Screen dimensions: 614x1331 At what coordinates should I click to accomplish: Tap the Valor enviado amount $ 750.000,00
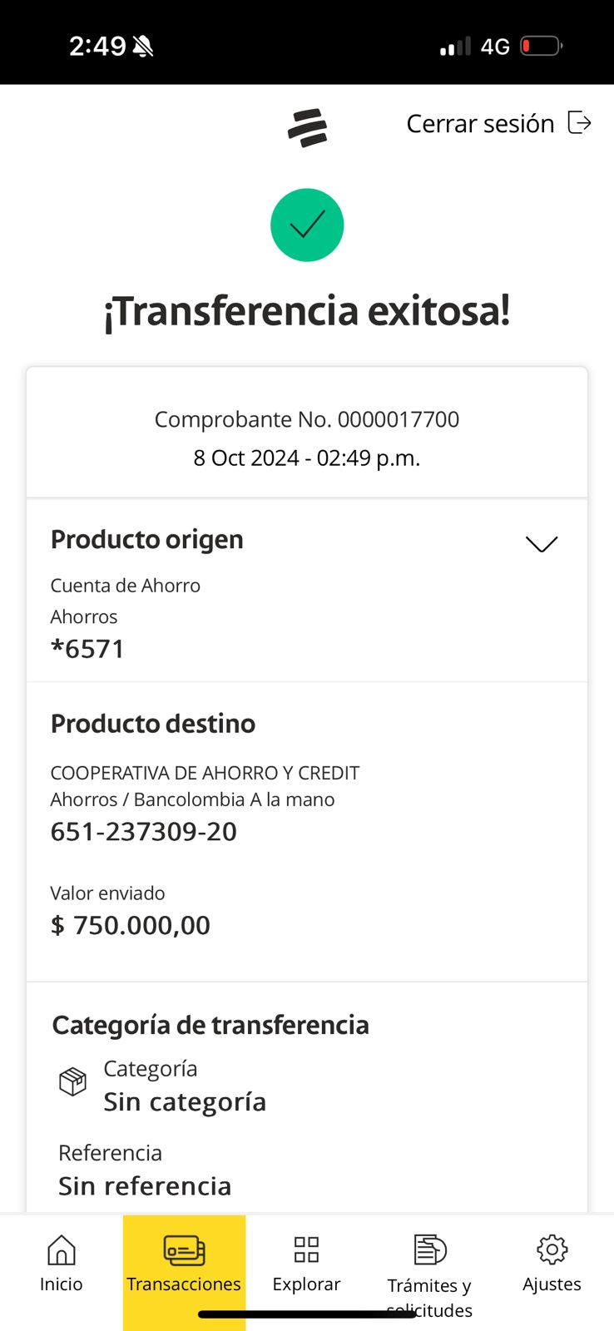(x=131, y=925)
